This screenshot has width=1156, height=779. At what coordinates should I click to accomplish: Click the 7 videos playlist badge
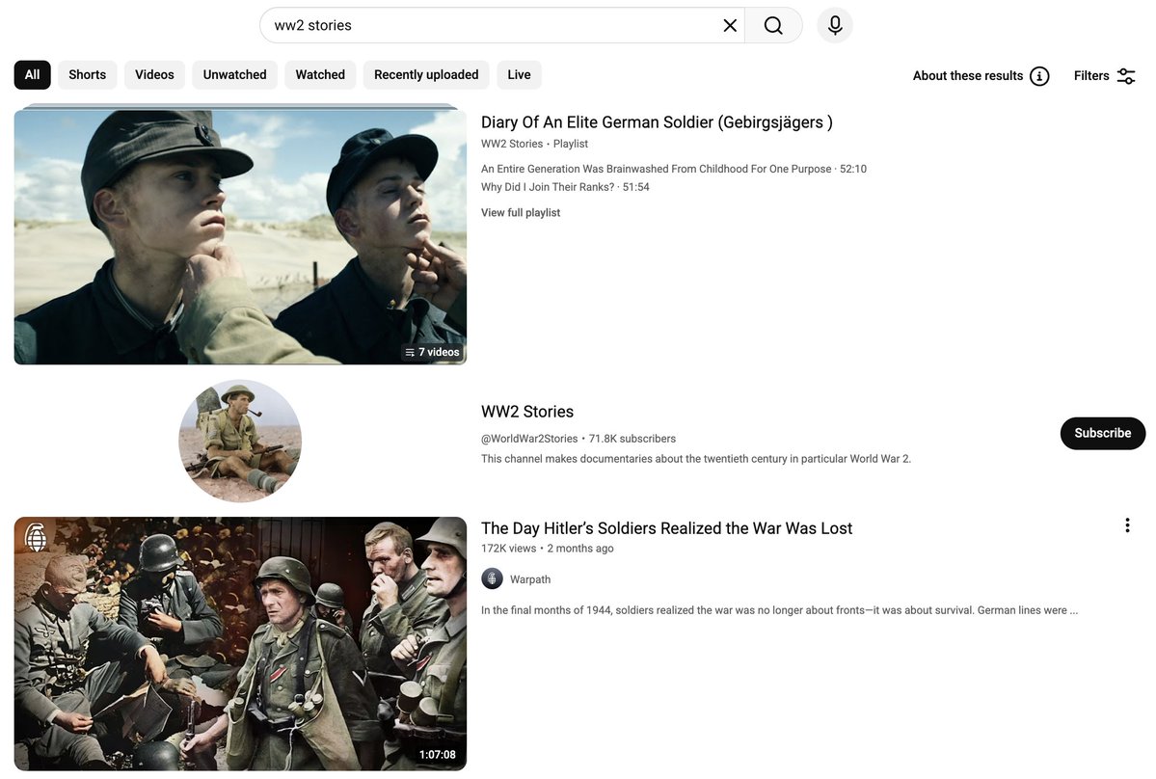[x=432, y=352]
